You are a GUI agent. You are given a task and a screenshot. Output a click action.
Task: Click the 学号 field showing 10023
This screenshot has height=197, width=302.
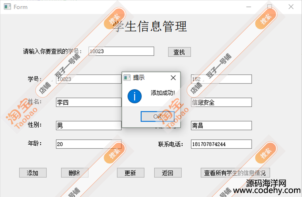(88, 79)
